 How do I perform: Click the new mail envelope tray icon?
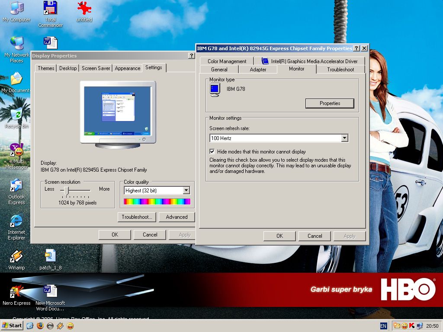pos(397,326)
